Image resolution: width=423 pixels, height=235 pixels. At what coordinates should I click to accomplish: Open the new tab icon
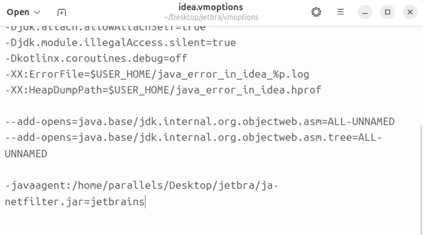coord(62,12)
